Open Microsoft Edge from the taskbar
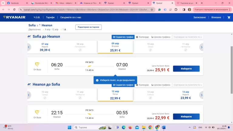The image size is (233, 131). (x=123, y=127)
